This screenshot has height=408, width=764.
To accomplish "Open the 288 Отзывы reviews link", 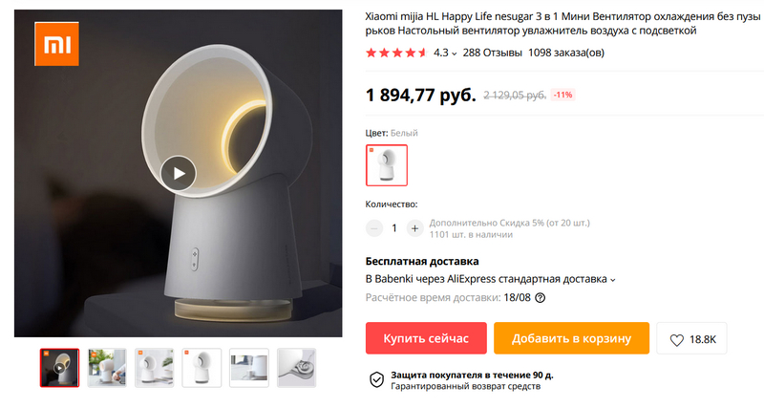I will point(492,53).
